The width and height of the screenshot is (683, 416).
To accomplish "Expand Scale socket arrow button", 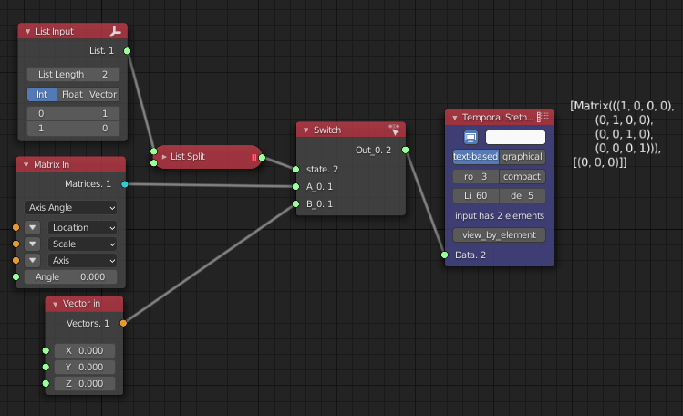I will point(32,244).
